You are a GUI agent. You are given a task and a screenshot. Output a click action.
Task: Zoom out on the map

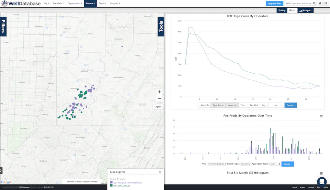click(159, 98)
